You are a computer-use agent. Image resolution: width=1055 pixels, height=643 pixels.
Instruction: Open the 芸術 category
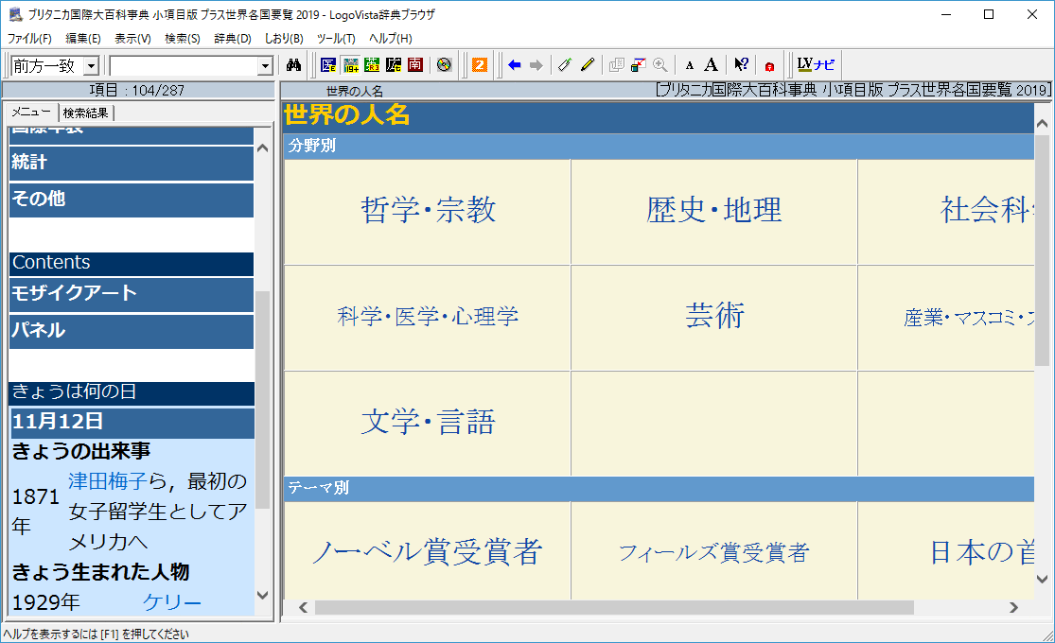(x=714, y=316)
